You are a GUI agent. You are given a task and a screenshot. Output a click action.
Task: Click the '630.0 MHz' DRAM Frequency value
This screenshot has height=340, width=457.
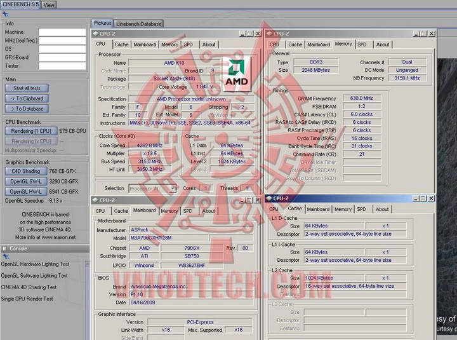(362, 99)
